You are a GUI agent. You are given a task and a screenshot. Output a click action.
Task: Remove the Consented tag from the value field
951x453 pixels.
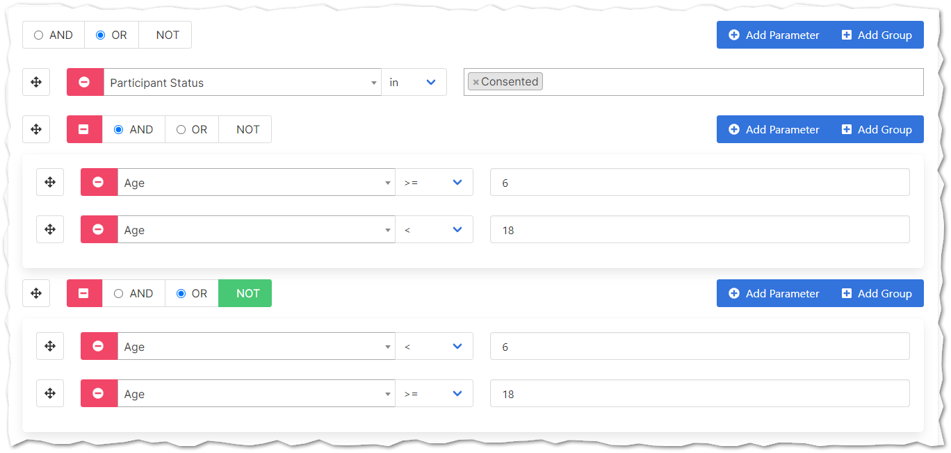(x=476, y=81)
